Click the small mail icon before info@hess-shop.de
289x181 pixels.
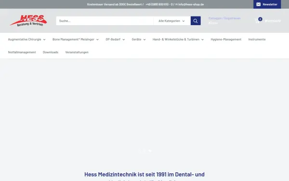(176, 4)
